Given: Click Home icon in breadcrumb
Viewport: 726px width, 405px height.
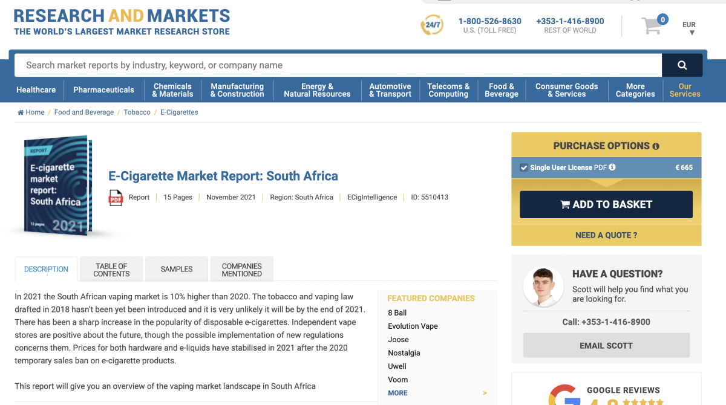Looking at the screenshot, I should click(21, 112).
